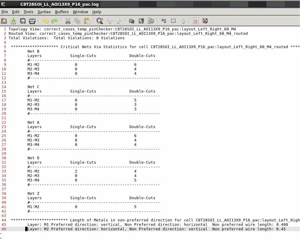Image resolution: width=300 pixels, height=246 pixels.
Task: Click the M2-M3 row under Net C
Action: [82, 105]
